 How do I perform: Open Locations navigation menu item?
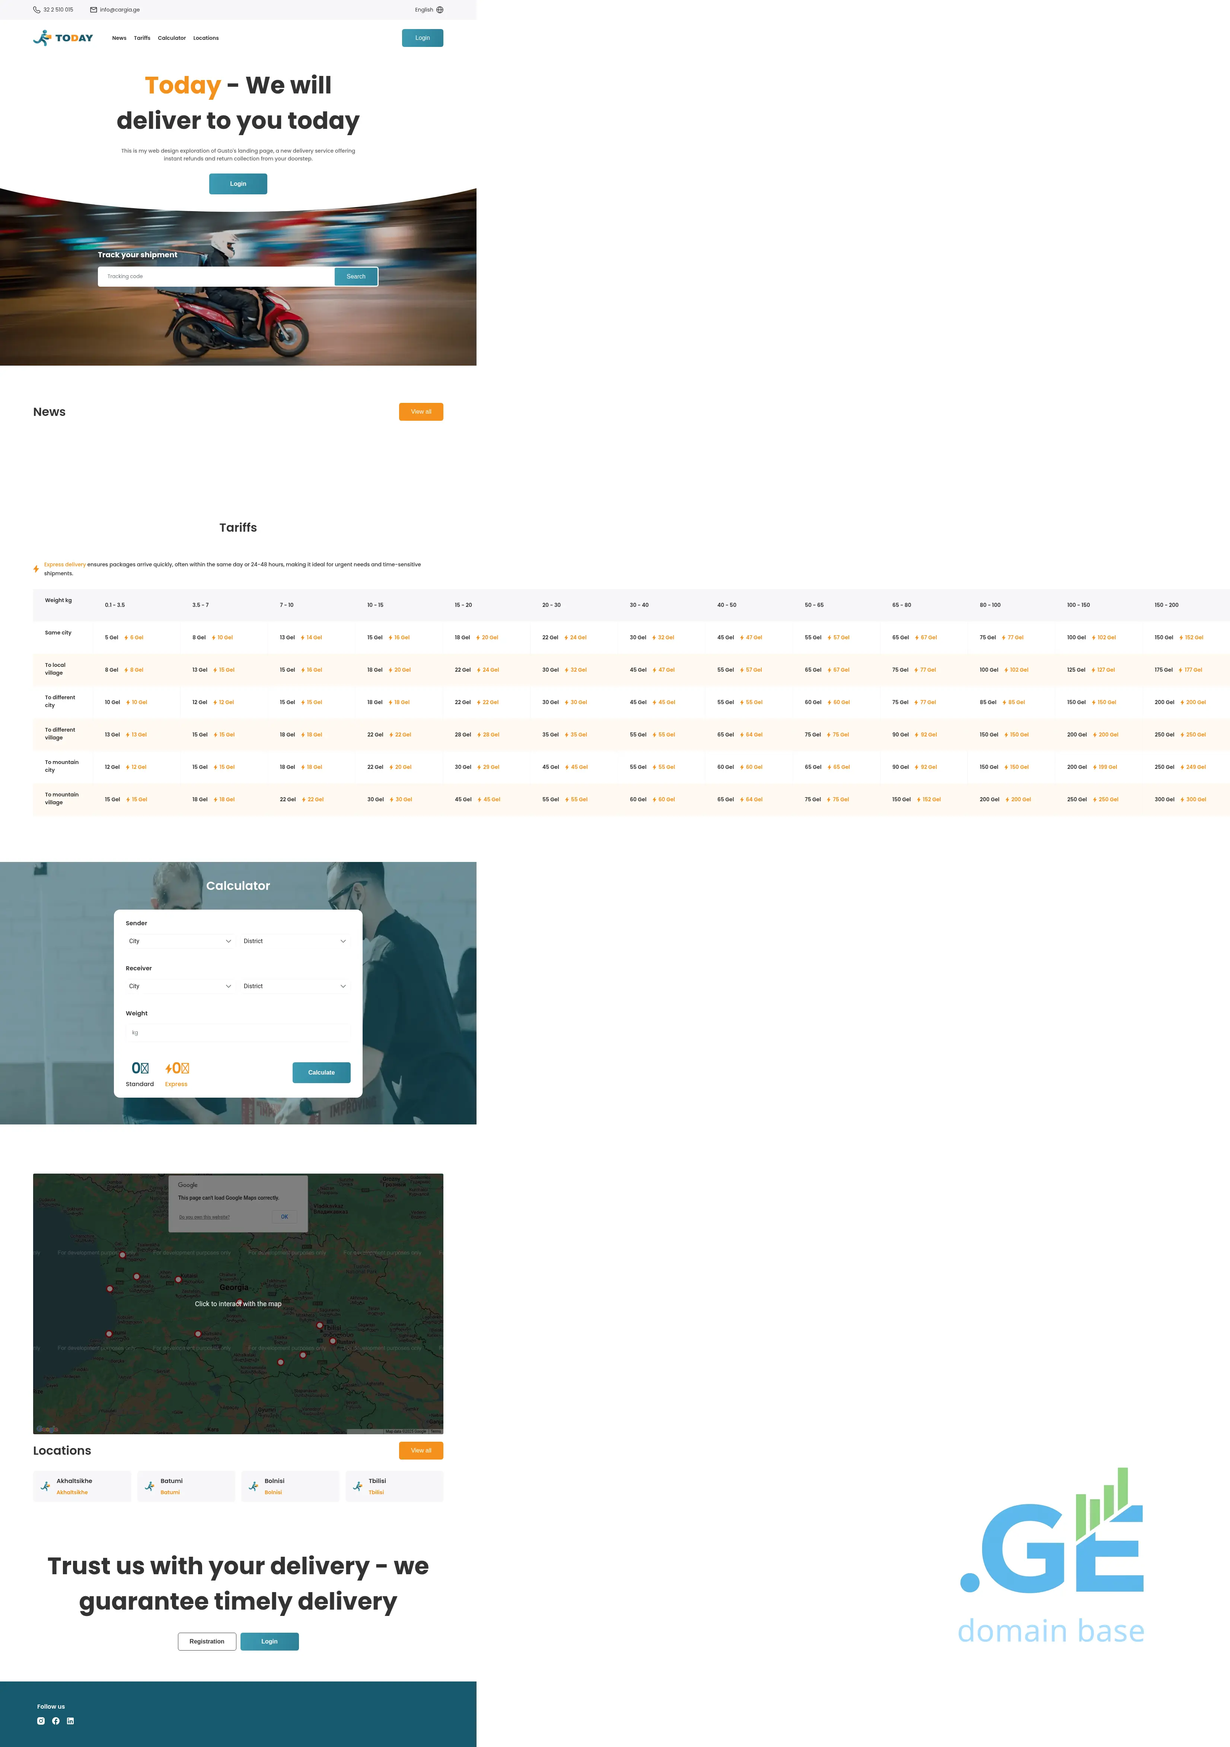click(x=206, y=38)
